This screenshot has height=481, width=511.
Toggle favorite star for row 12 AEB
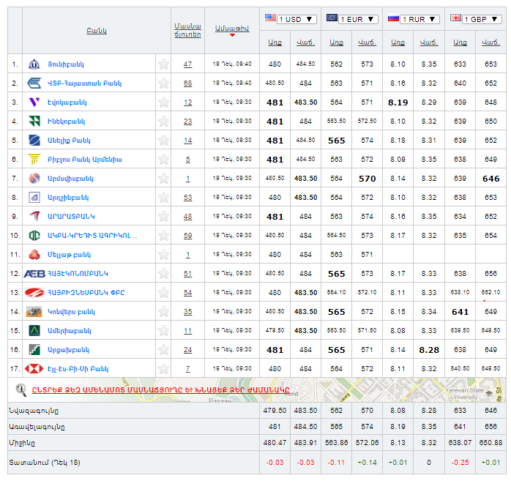(x=163, y=274)
